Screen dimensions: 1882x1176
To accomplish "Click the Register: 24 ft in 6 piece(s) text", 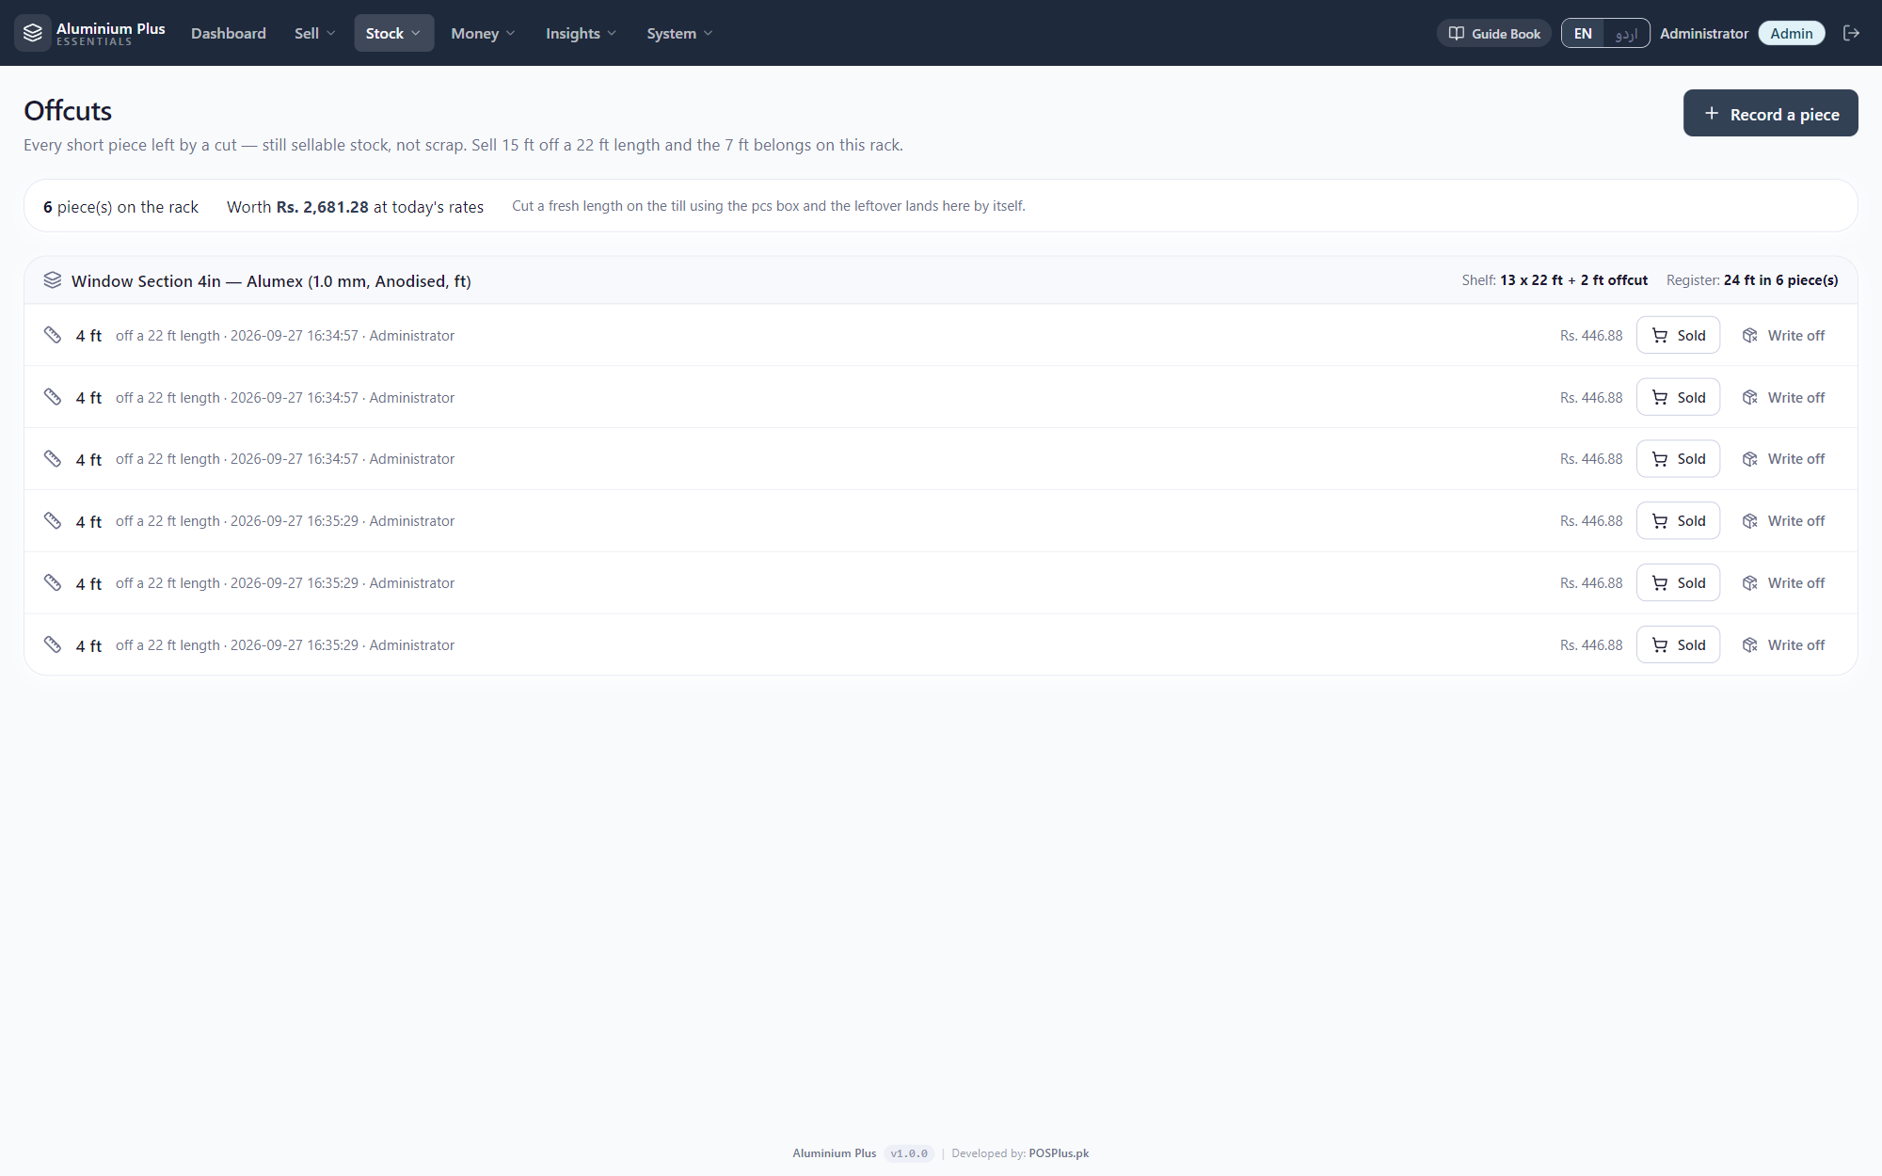I will pos(1752,280).
